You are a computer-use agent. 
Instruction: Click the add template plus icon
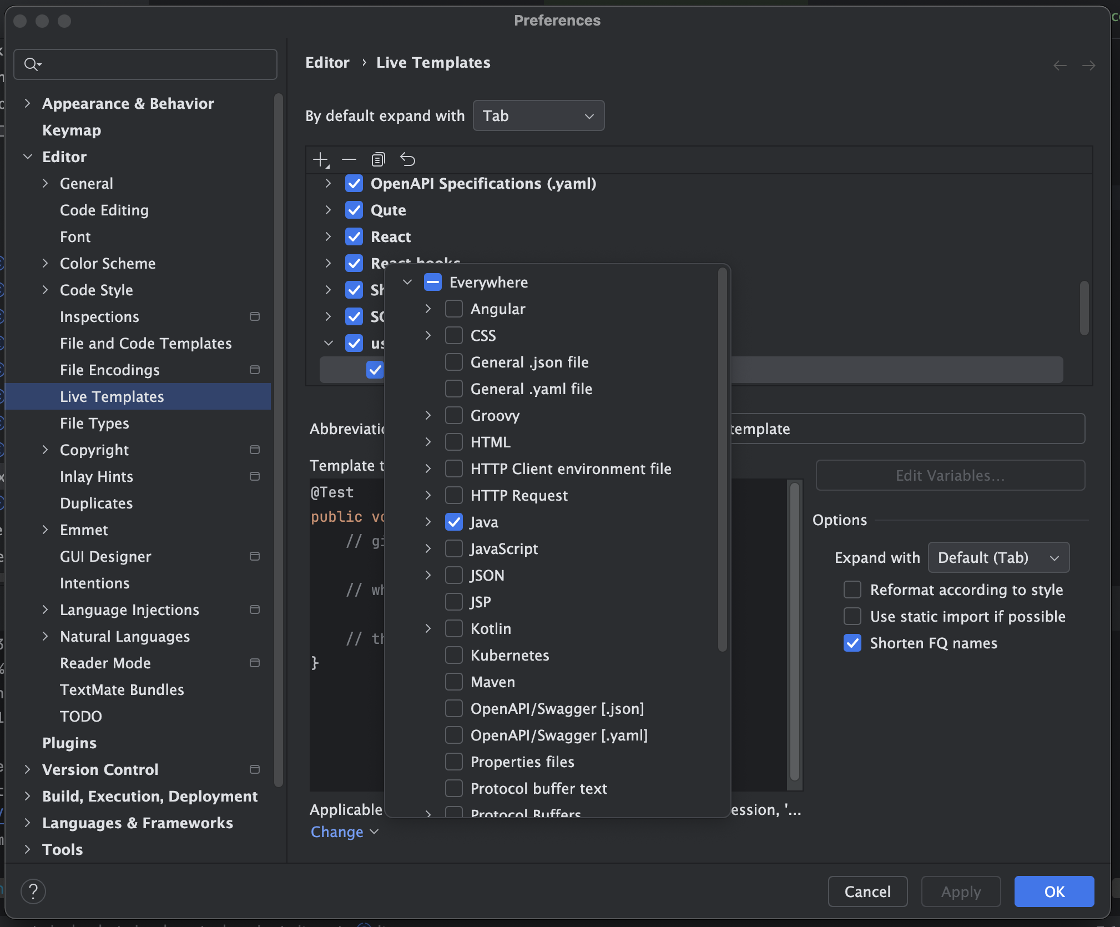tap(320, 160)
